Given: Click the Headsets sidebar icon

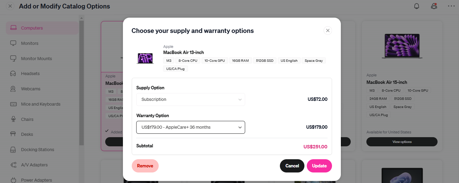Looking at the screenshot, I should pyautogui.click(x=13, y=73).
